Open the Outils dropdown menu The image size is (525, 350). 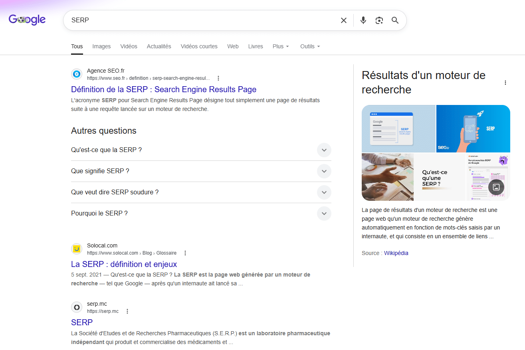310,46
